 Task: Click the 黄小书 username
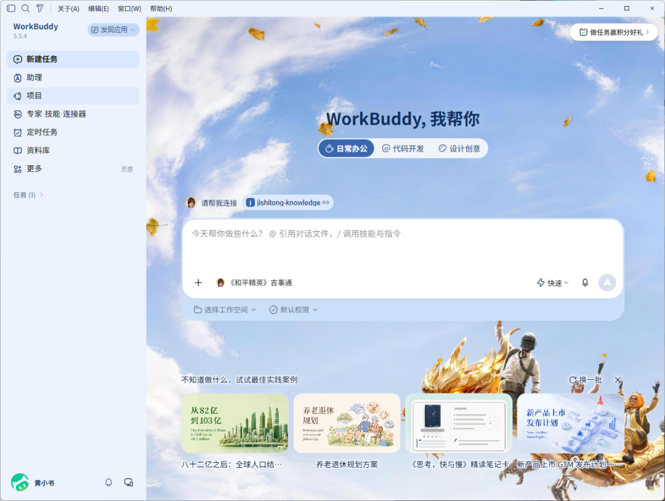click(x=44, y=483)
